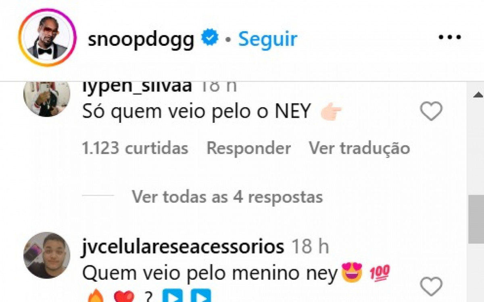This screenshot has height=302, width=484.
Task: Click the comments scrollbar thumb
Action: pyautogui.click(x=476, y=219)
